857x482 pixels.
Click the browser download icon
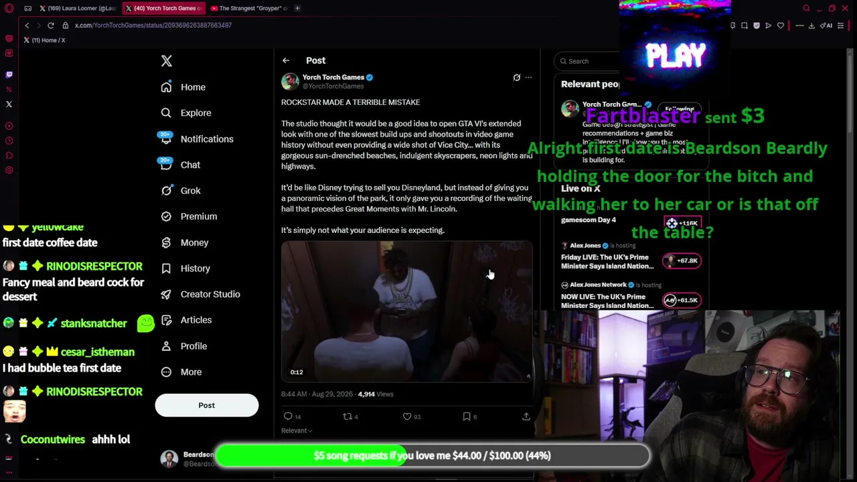[811, 25]
